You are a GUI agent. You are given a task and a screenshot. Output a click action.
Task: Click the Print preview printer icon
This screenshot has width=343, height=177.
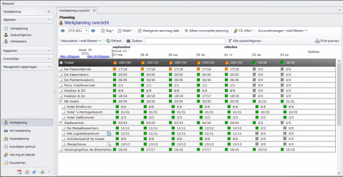coord(317,41)
